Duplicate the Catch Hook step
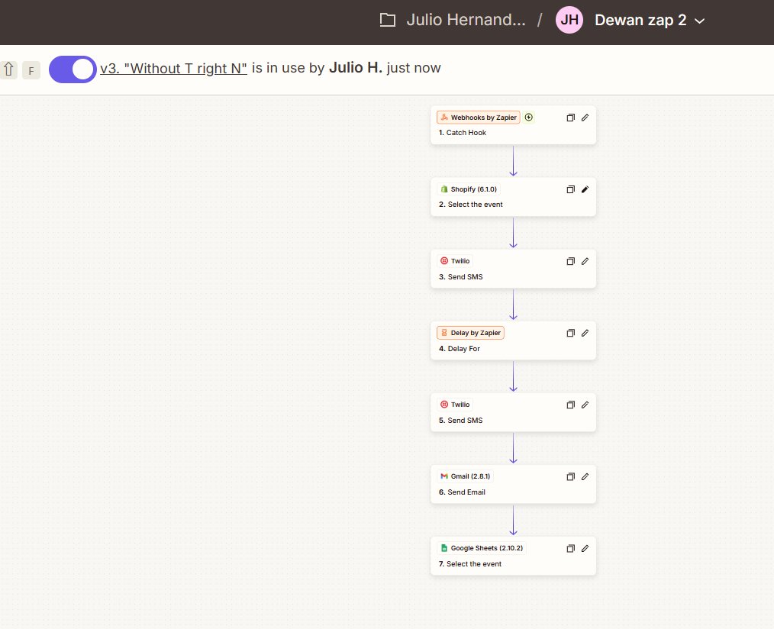774x629 pixels. (x=571, y=118)
